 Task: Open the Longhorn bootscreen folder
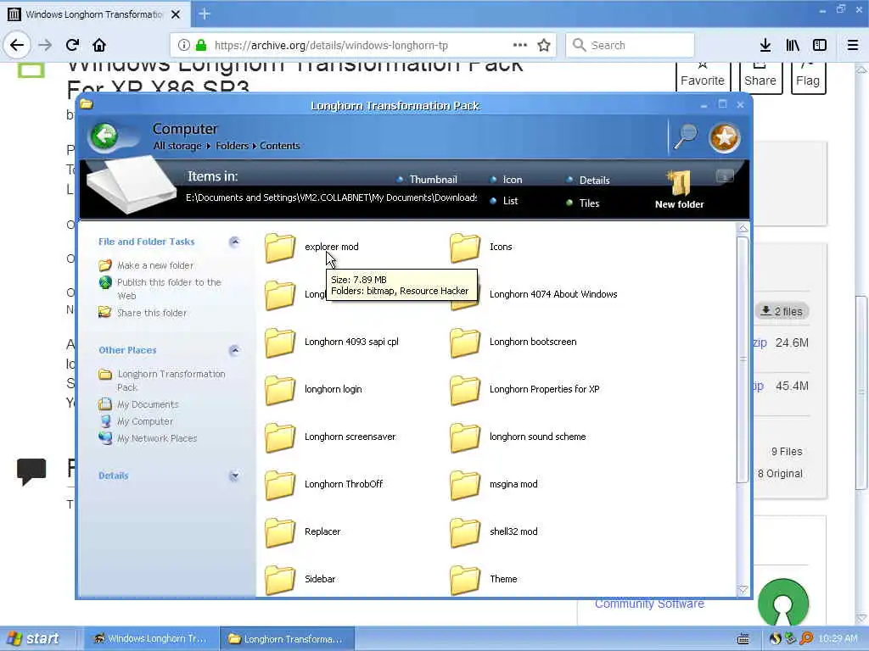(513, 342)
